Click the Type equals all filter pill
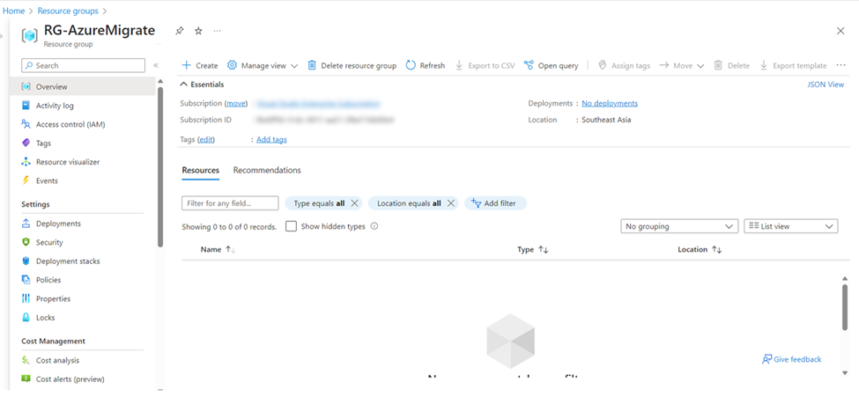859x397 pixels. tap(323, 203)
